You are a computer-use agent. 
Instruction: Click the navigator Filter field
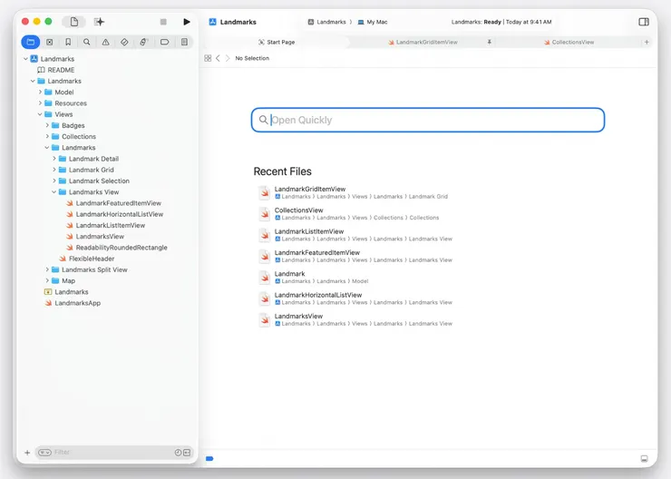click(x=113, y=453)
